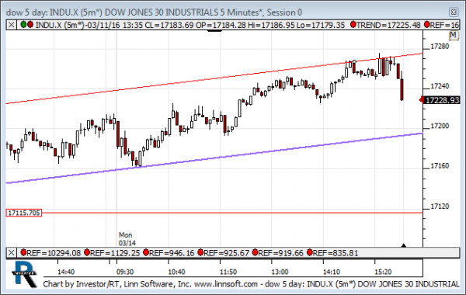Click the 17120 price axis label
This screenshot has height=295, width=466.
pyautogui.click(x=440, y=206)
